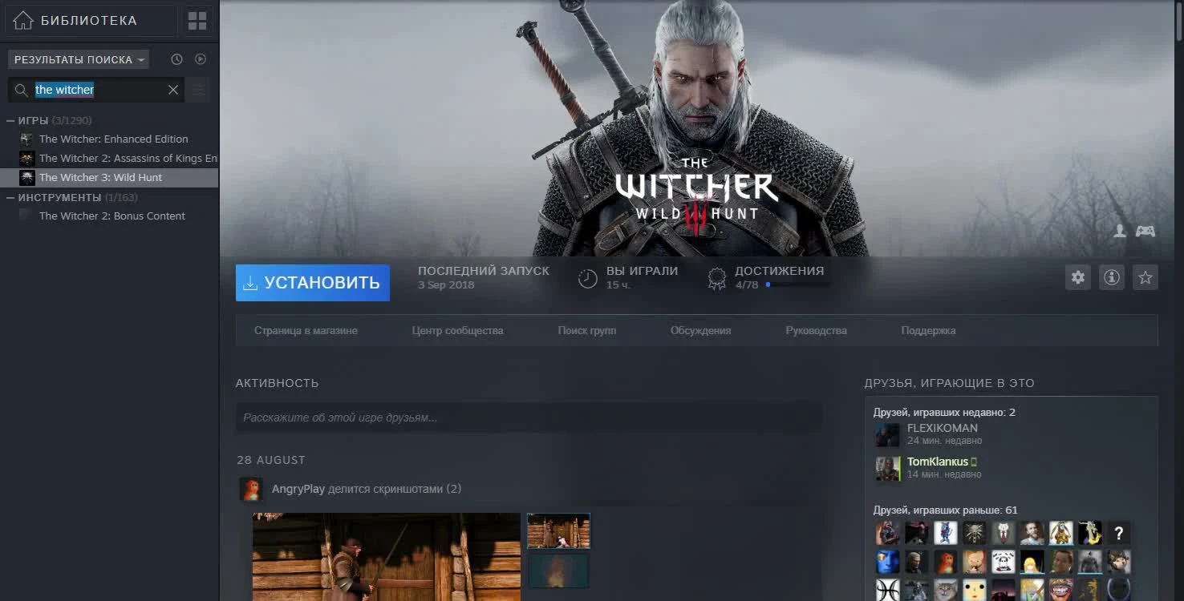
Task: Click the УСТАНОВИТЬ install button
Action: point(313,283)
